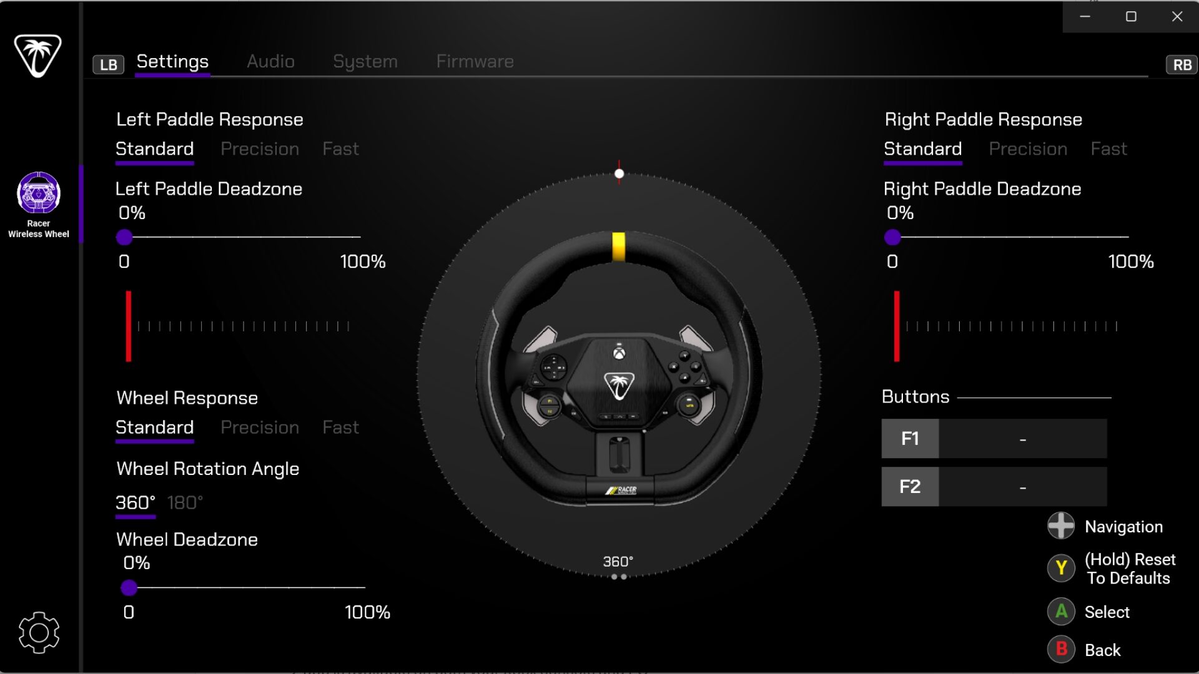Click the 360° label under the wheel
Screen dimensions: 1199x674
tap(618, 562)
